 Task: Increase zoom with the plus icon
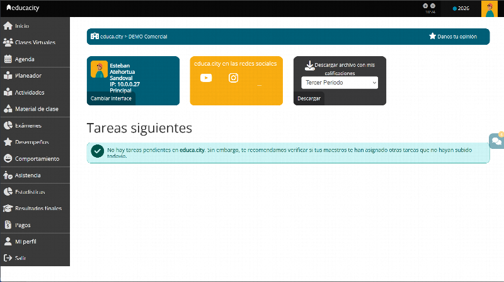point(425,6)
